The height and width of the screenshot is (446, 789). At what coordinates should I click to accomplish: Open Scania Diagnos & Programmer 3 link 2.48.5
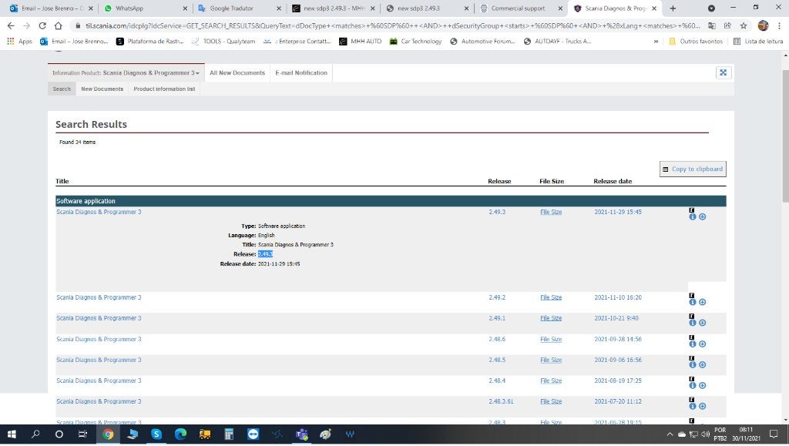tap(99, 360)
